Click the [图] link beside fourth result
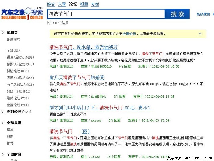The image size is (214, 161). pyautogui.click(x=86, y=132)
